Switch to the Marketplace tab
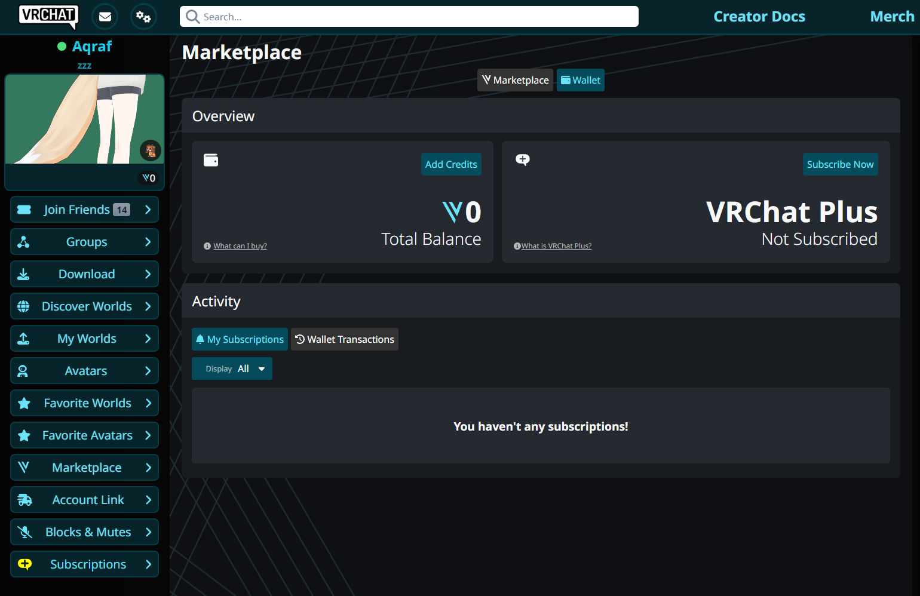920x596 pixels. [x=515, y=80]
